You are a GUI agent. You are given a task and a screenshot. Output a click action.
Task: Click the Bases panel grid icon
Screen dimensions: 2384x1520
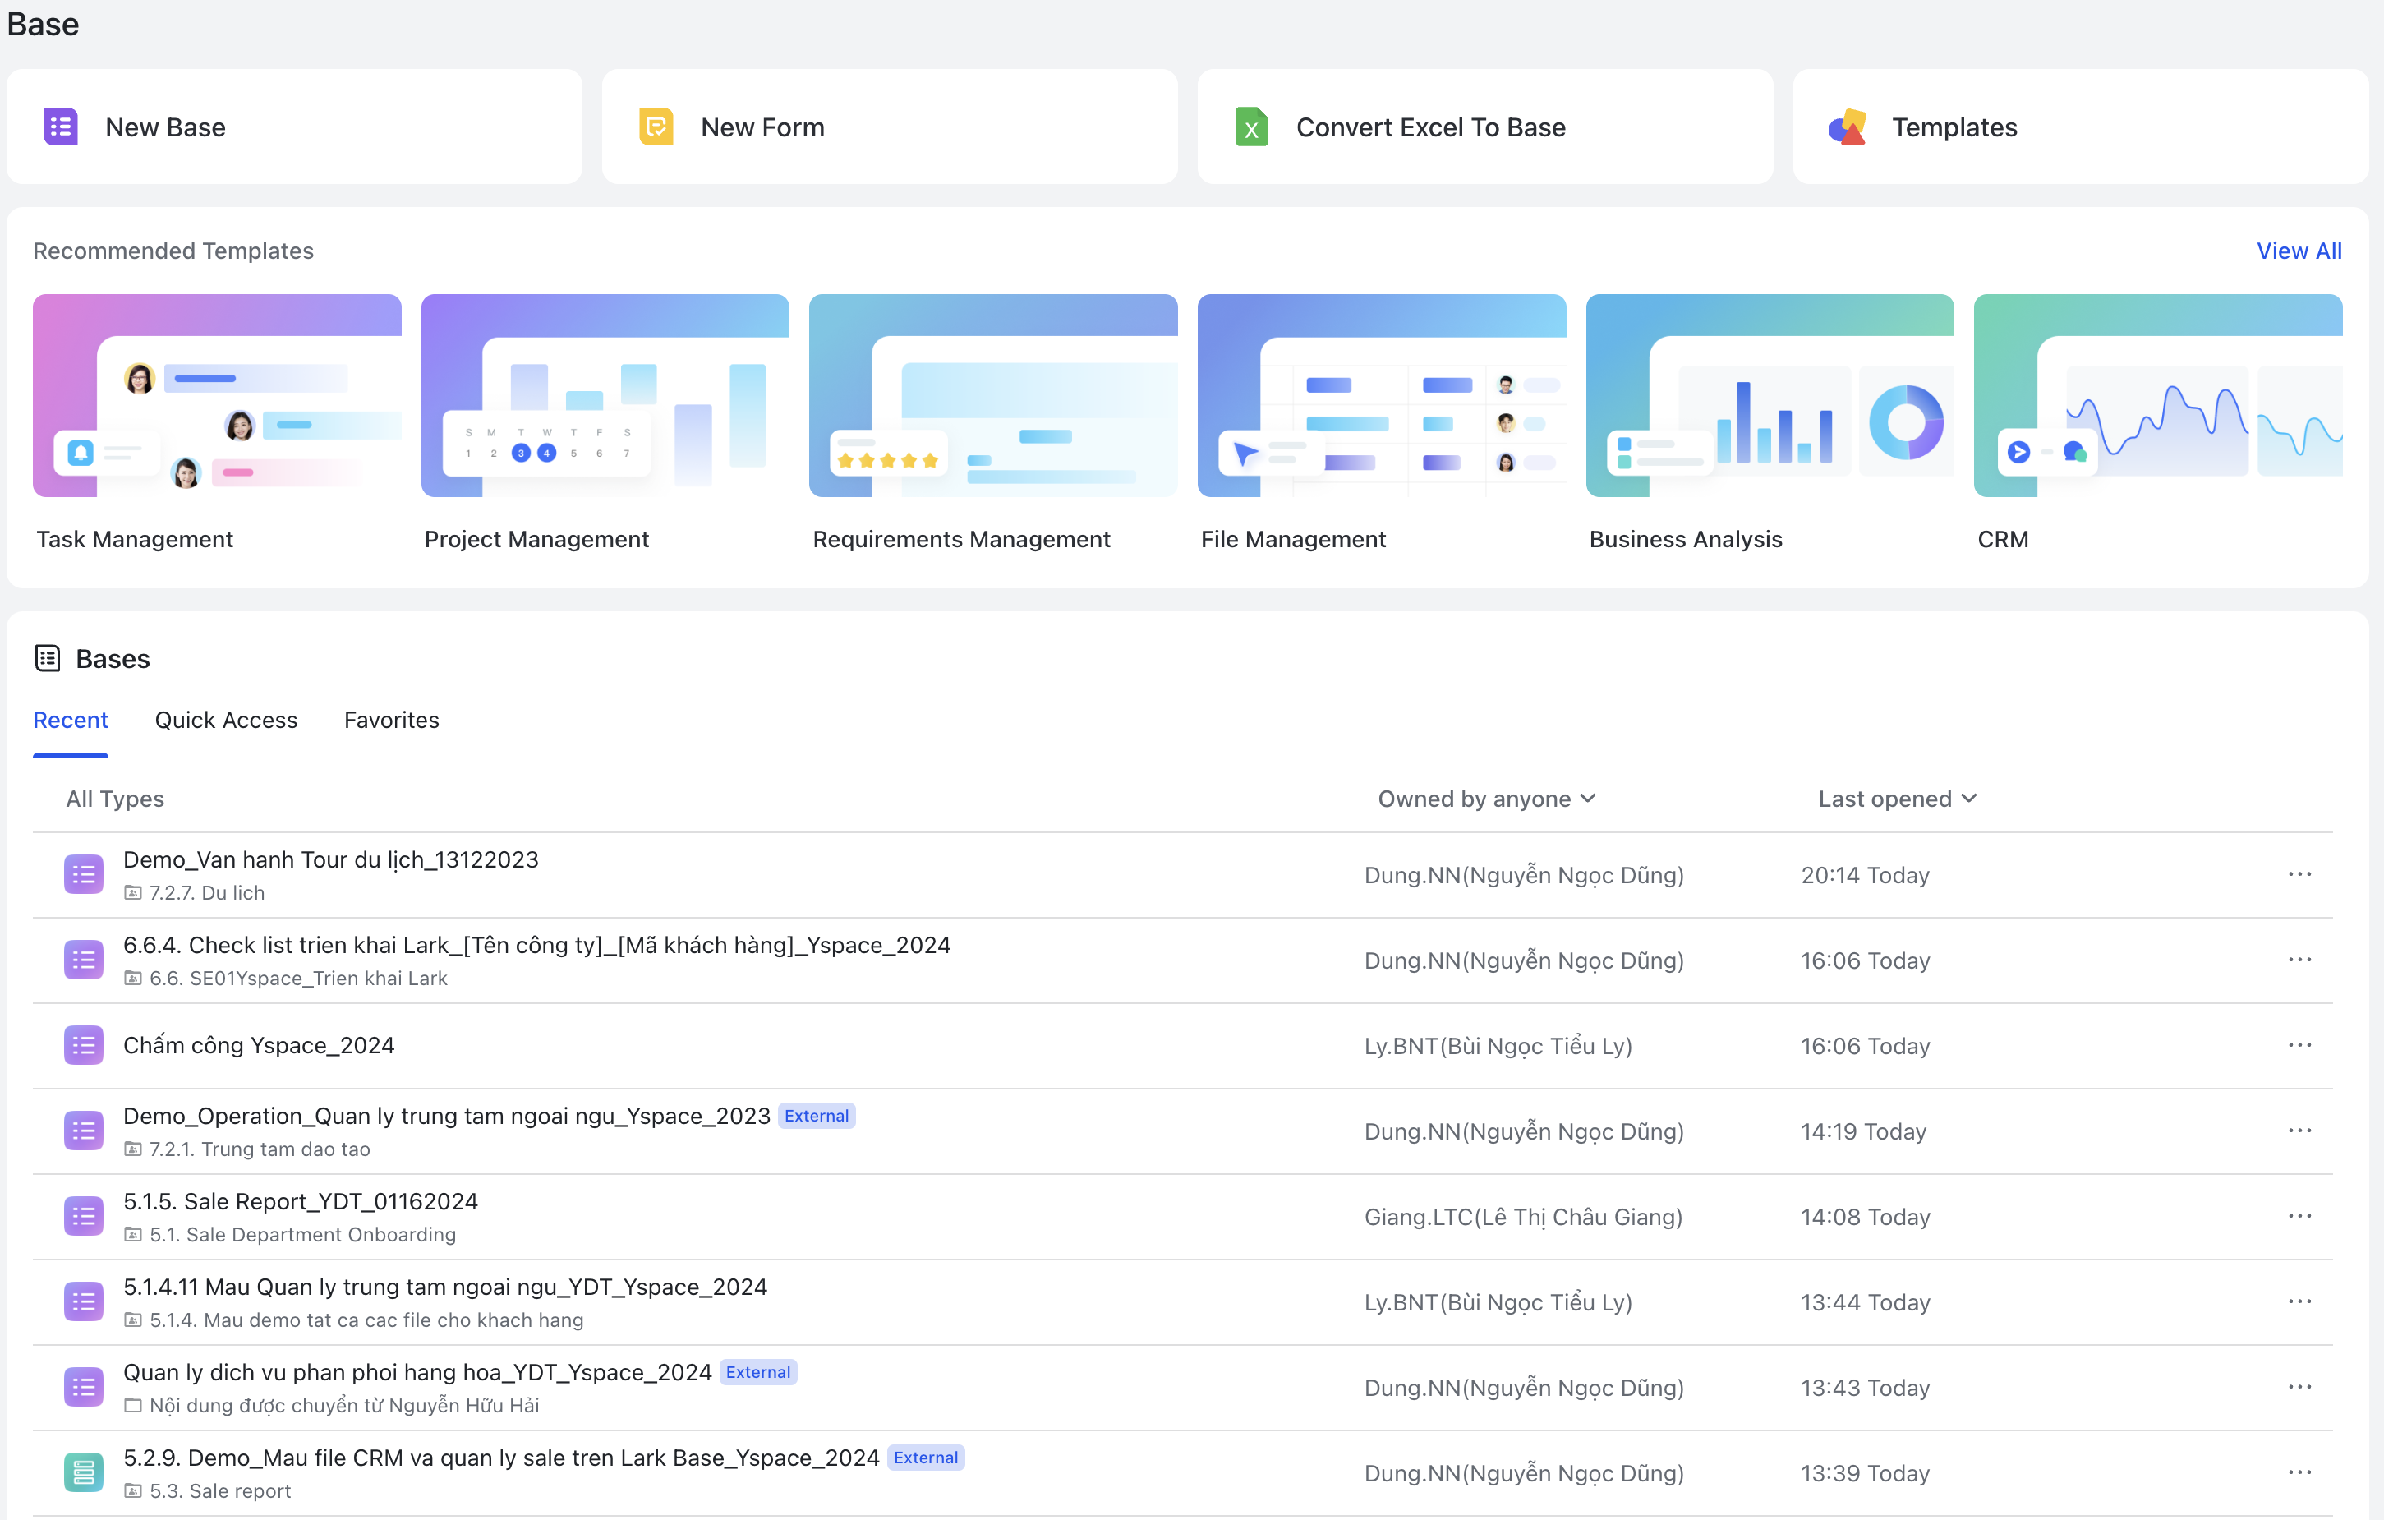pyautogui.click(x=47, y=658)
